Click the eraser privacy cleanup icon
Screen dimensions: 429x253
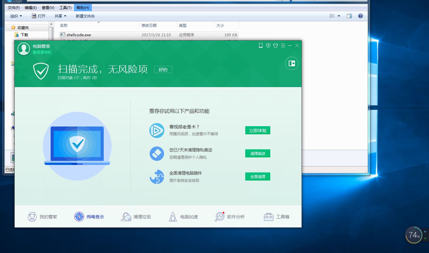[157, 154]
